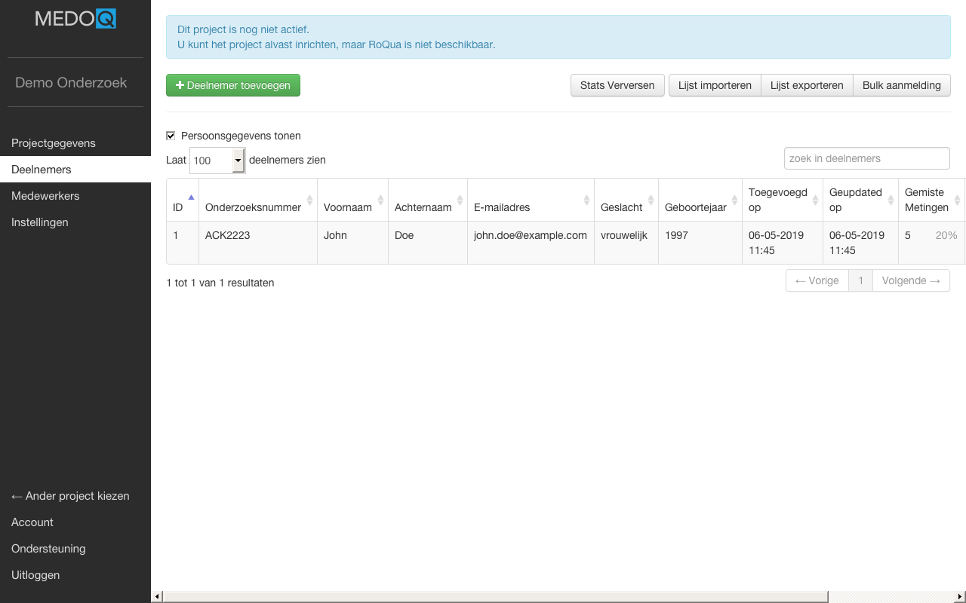Click Uitloggen link

click(x=35, y=575)
